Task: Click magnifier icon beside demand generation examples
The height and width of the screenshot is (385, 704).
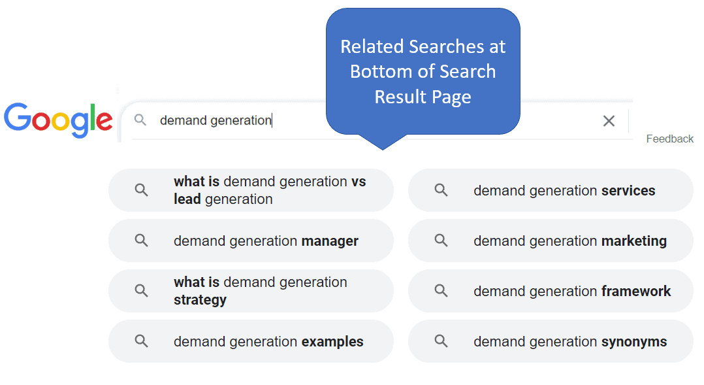Action: click(141, 341)
